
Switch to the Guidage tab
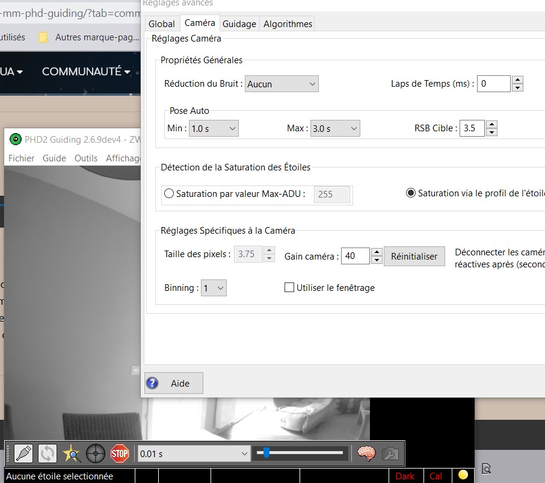point(239,23)
